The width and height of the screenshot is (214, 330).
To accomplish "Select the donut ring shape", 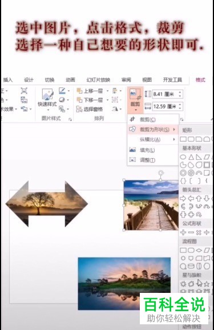I will (x=183, y=173).
